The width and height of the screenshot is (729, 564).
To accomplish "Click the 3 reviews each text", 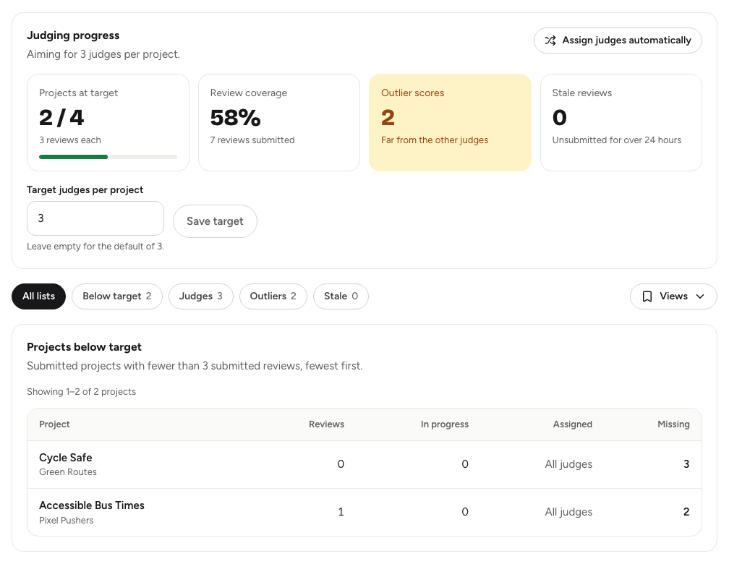I will (69, 140).
